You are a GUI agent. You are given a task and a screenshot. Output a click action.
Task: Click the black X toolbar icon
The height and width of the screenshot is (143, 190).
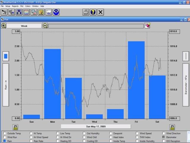101,12
